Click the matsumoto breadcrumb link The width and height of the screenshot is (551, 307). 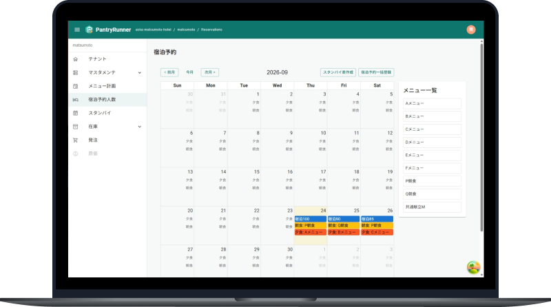coord(186,30)
